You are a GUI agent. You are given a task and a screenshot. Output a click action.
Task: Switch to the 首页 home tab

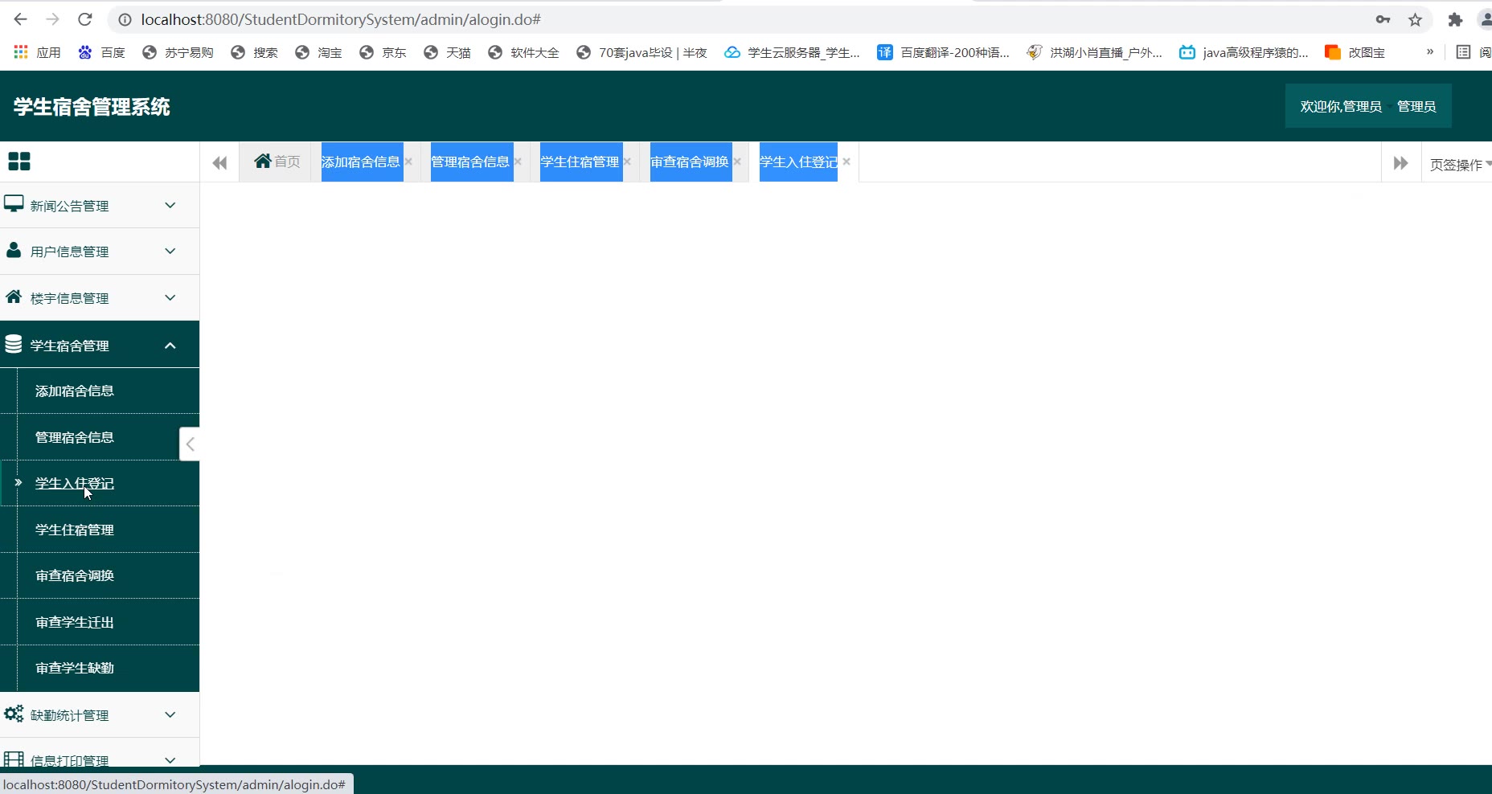[277, 162]
